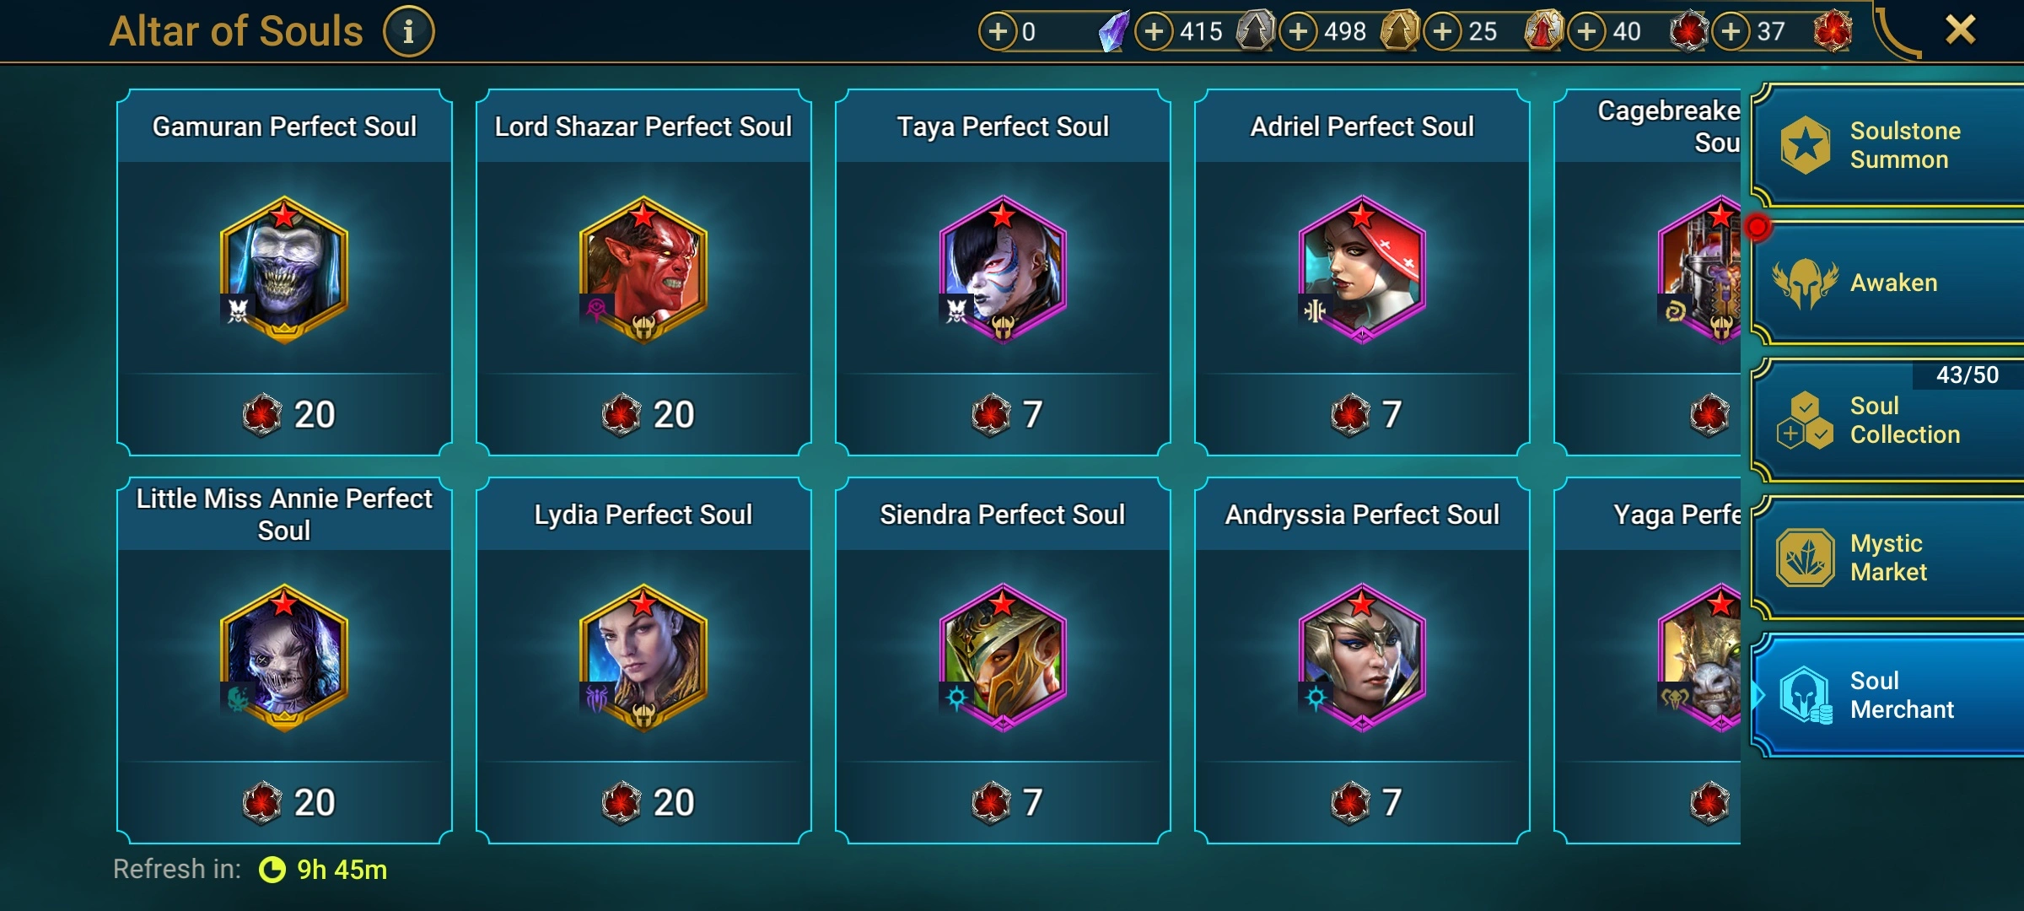2024x911 pixels.
Task: Go to the Mystic Market tab
Action: tap(1887, 557)
